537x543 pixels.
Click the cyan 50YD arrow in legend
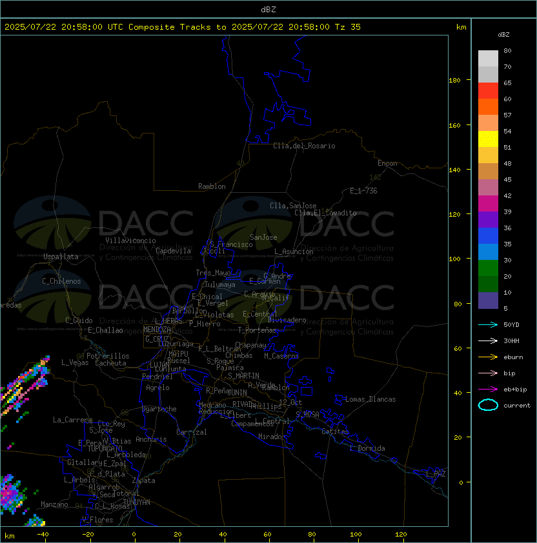point(488,324)
